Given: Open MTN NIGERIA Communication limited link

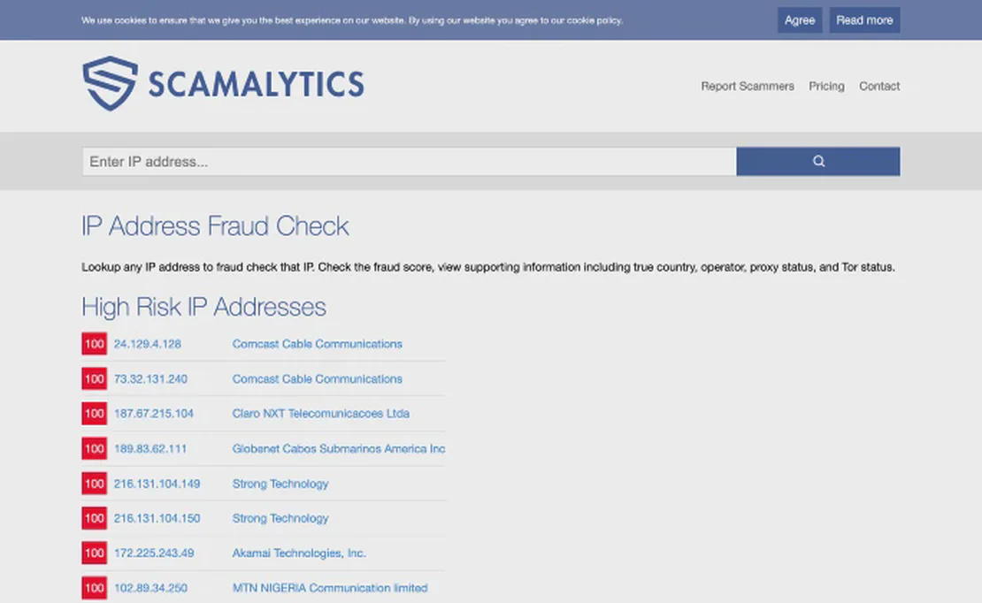Looking at the screenshot, I should tap(329, 588).
